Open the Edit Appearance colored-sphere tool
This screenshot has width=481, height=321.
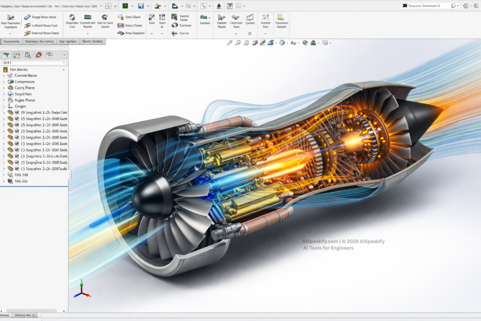pyautogui.click(x=305, y=42)
